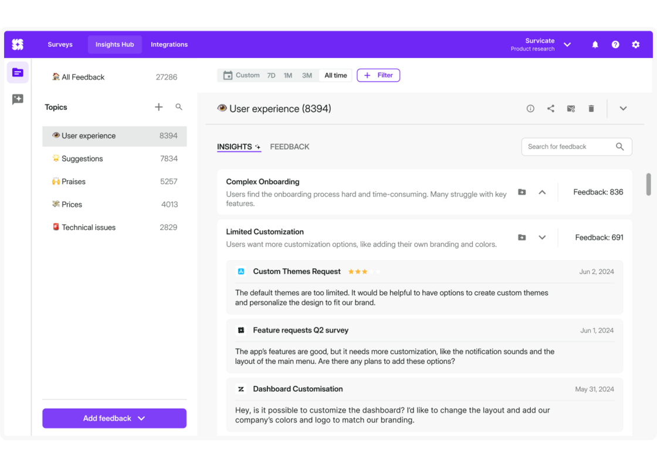Open the info icon for User experience topic
This screenshot has height=467, width=657.
click(x=530, y=109)
